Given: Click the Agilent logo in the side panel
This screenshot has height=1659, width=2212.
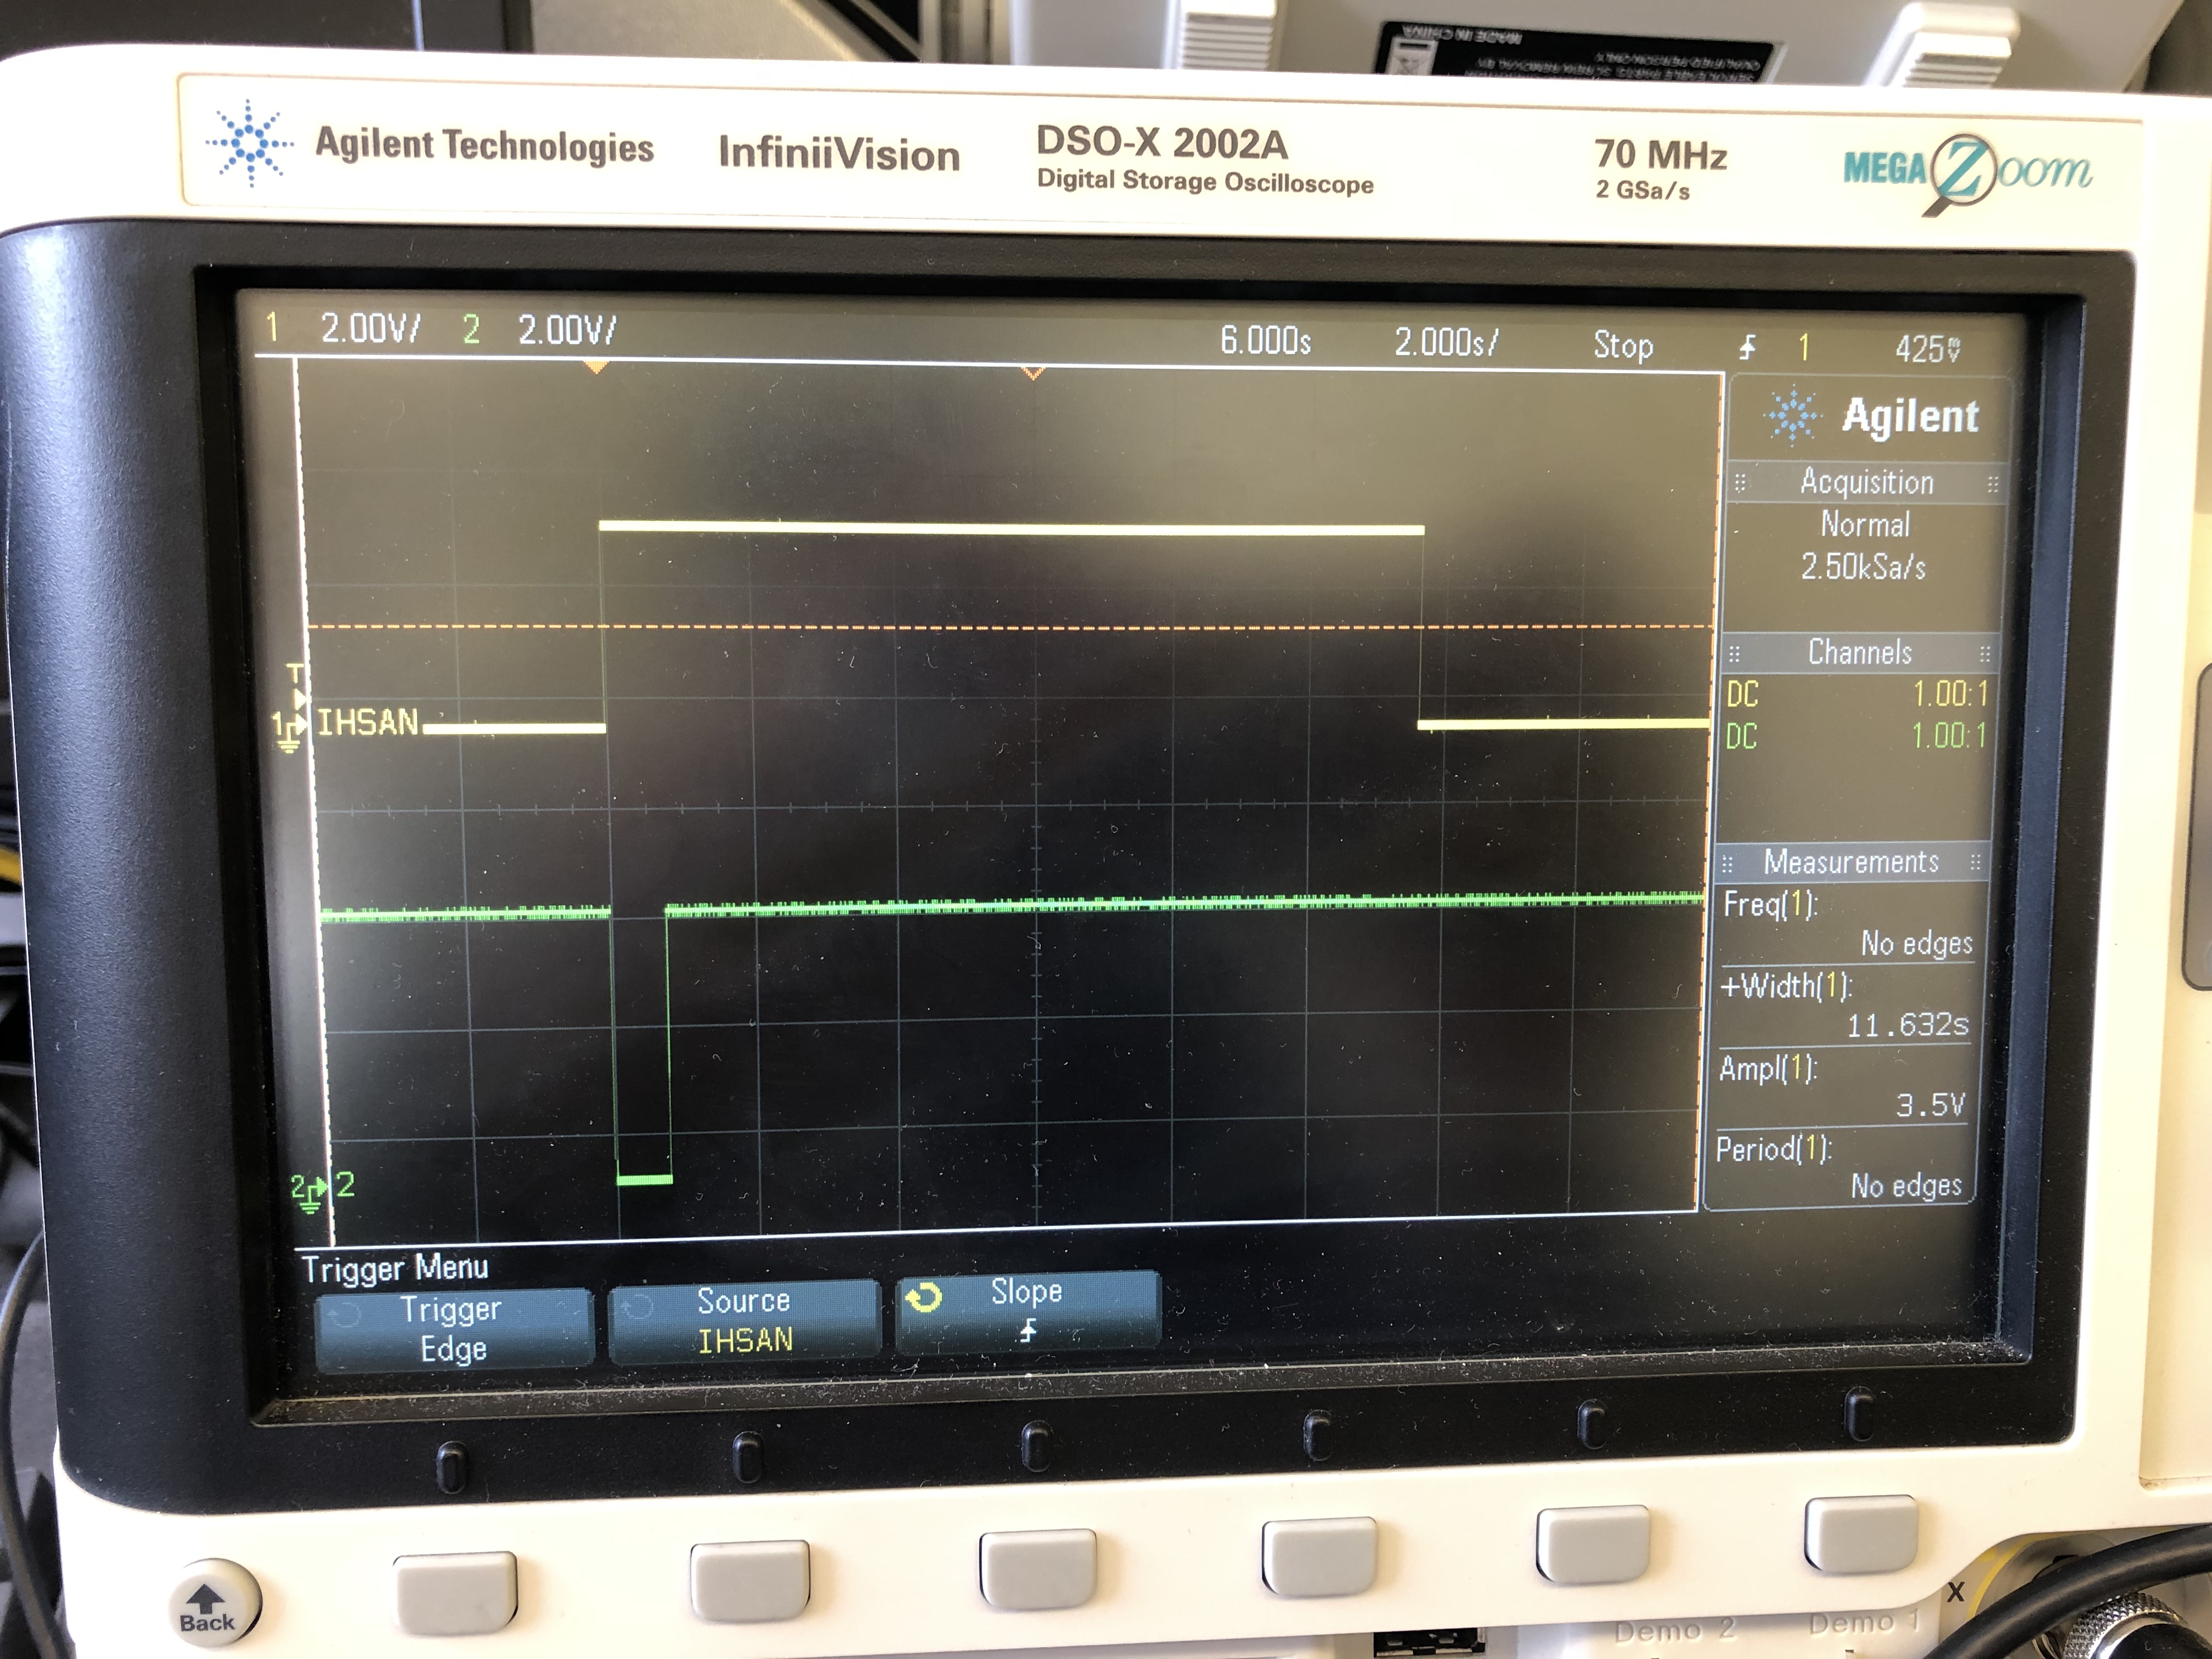Looking at the screenshot, I should (x=1872, y=416).
